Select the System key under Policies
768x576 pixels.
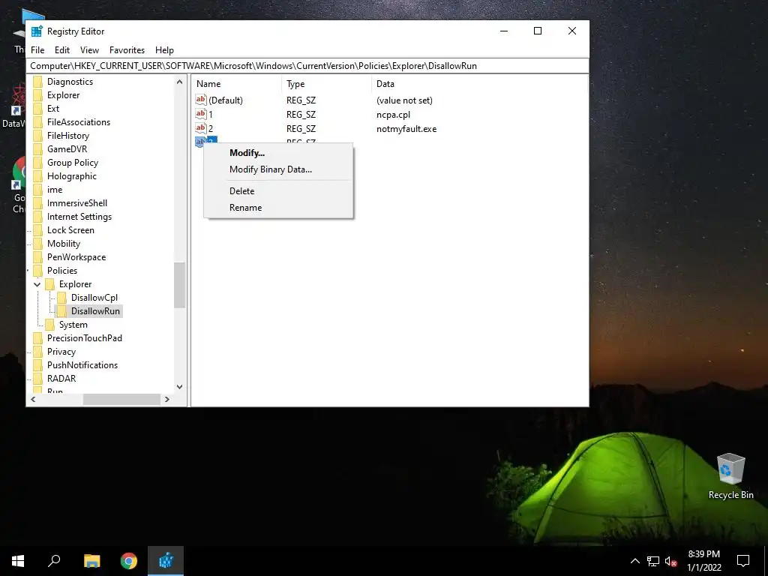pos(73,325)
